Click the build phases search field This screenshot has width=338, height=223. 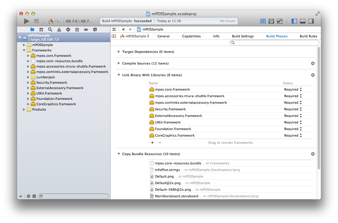click(274, 43)
